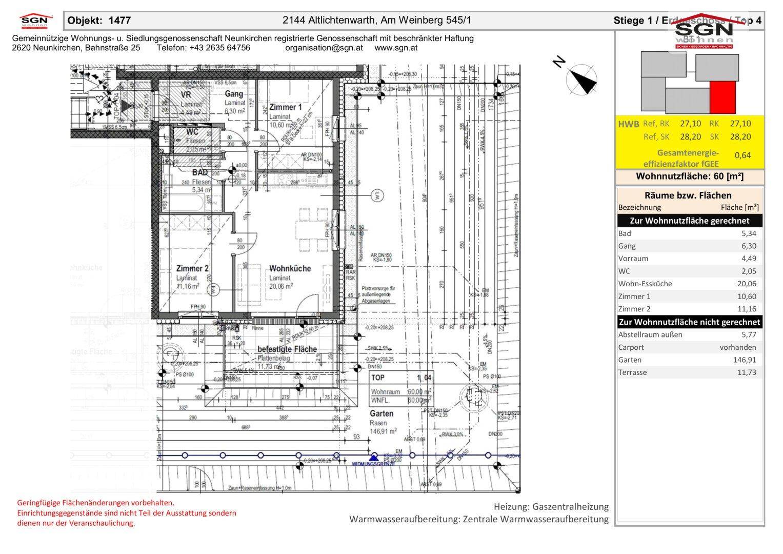This screenshot has height=554, width=783.
Task: Click the 'WC' room label on floor plan
Action: click(x=193, y=132)
